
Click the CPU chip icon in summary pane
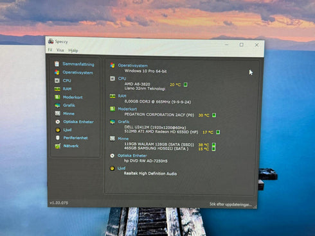(x=113, y=78)
